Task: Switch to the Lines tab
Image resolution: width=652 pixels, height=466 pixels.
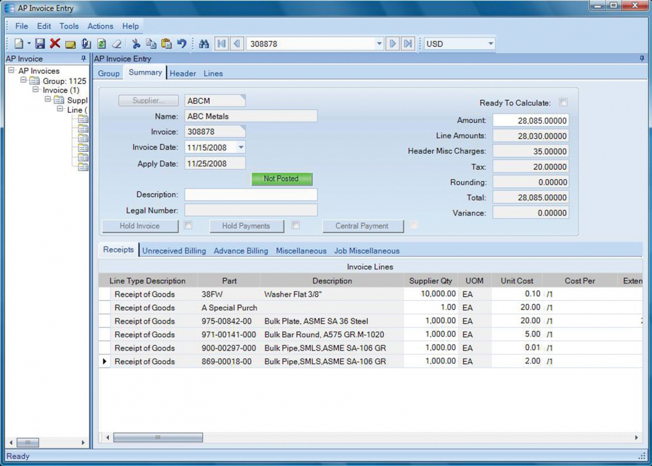Action: tap(213, 73)
